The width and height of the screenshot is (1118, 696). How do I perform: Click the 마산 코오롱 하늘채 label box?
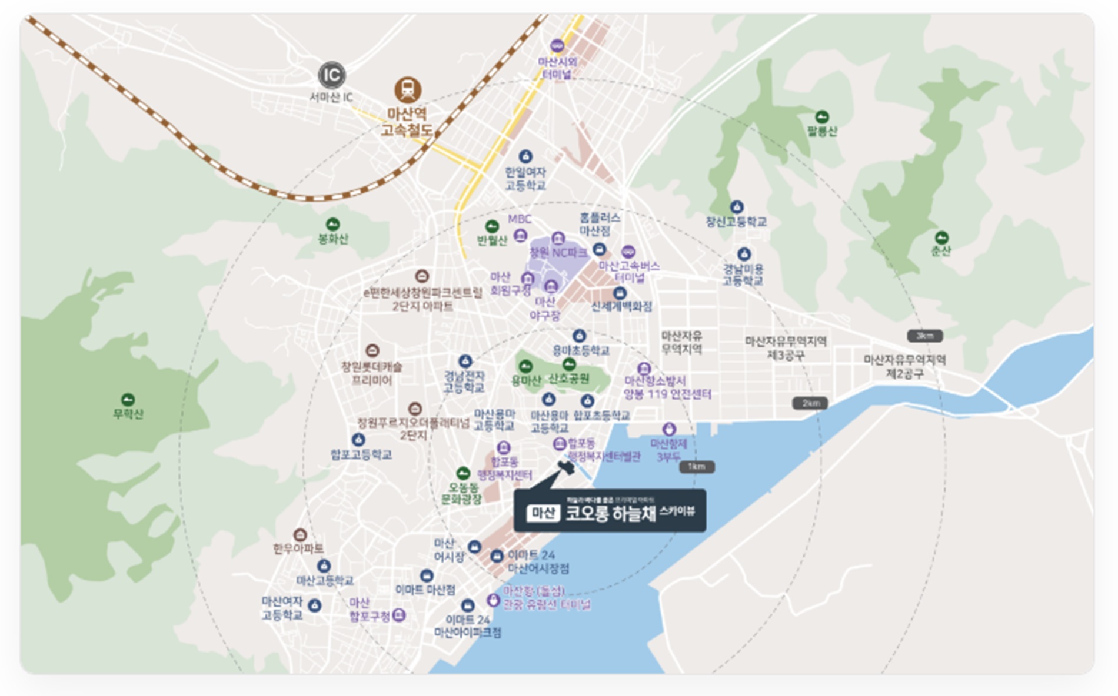[x=610, y=511]
